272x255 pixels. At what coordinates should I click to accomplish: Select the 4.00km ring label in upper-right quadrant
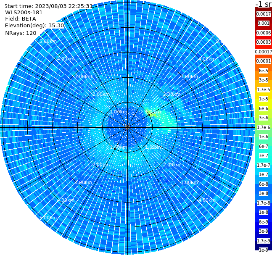point(207,59)
